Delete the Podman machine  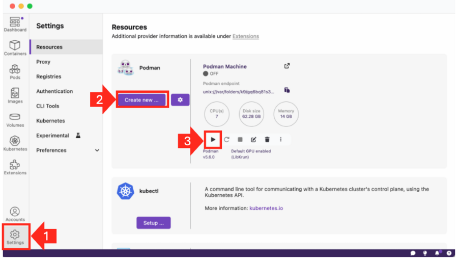point(267,139)
